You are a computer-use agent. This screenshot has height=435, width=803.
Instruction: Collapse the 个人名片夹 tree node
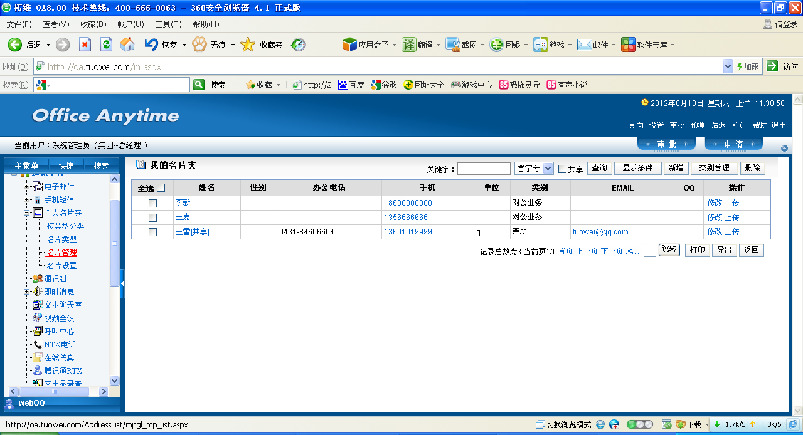pyautogui.click(x=27, y=212)
